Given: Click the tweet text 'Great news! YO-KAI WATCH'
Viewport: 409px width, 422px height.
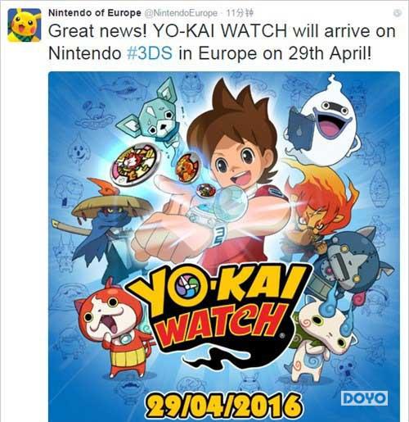Looking at the screenshot, I should click(x=168, y=31).
